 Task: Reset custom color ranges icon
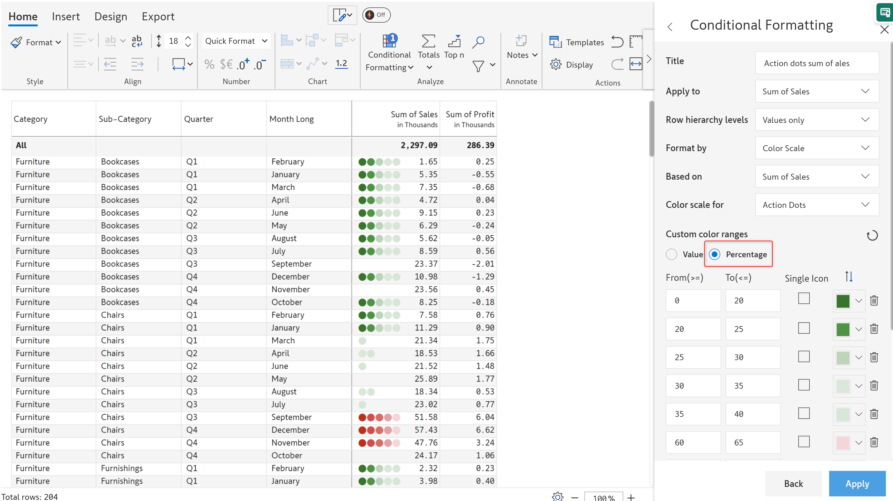[872, 236]
